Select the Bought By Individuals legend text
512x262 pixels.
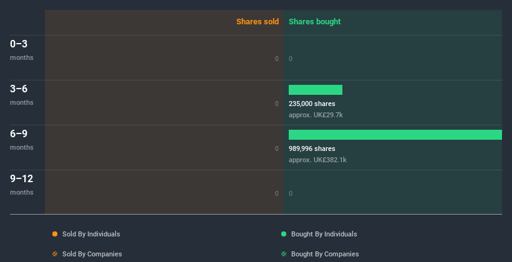324,234
